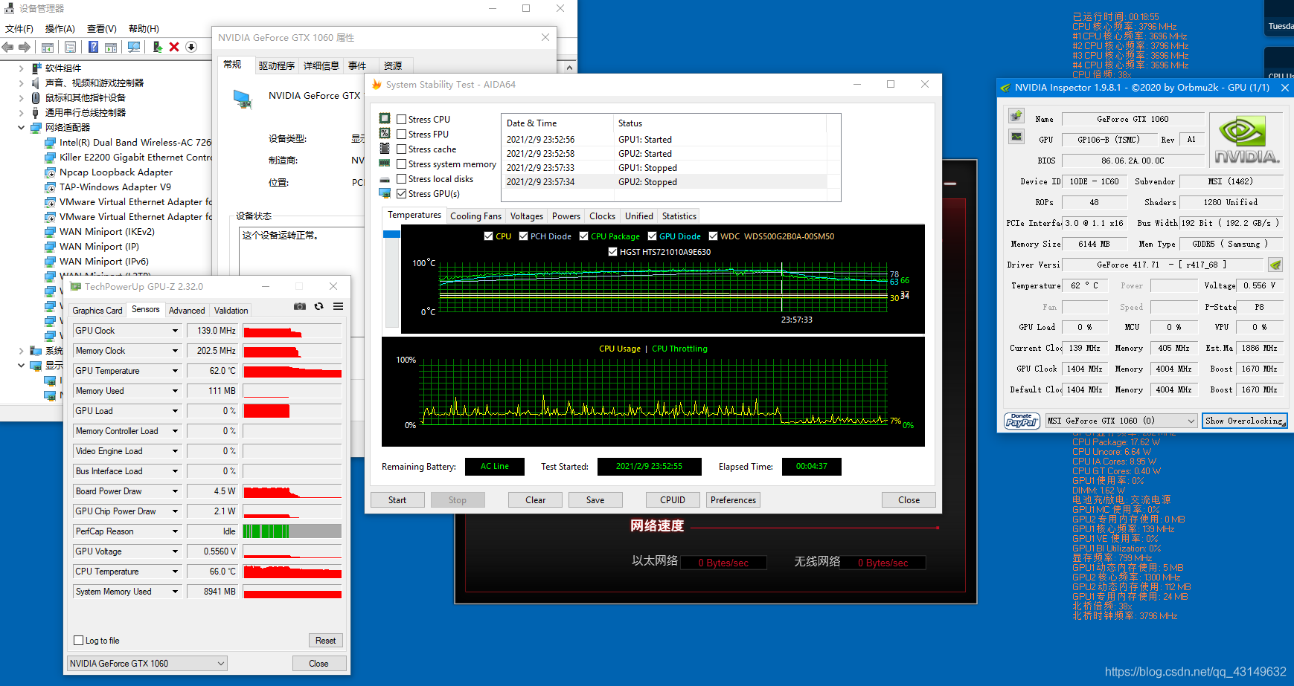Click scan for hardware changes monitor icon
This screenshot has width=1294, height=686.
(x=134, y=47)
